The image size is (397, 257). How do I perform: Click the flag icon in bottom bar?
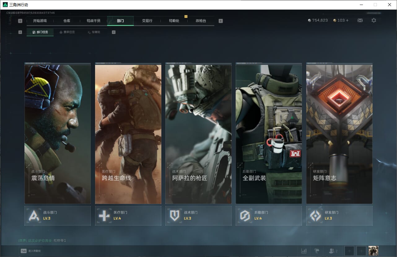coord(317,251)
